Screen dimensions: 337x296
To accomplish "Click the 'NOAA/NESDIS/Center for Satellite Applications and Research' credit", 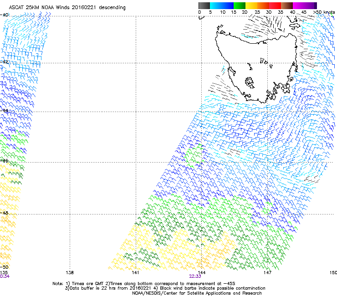I will click(x=197, y=293).
